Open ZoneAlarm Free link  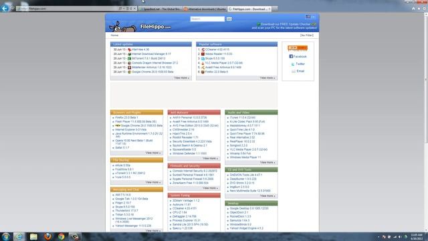190,183
